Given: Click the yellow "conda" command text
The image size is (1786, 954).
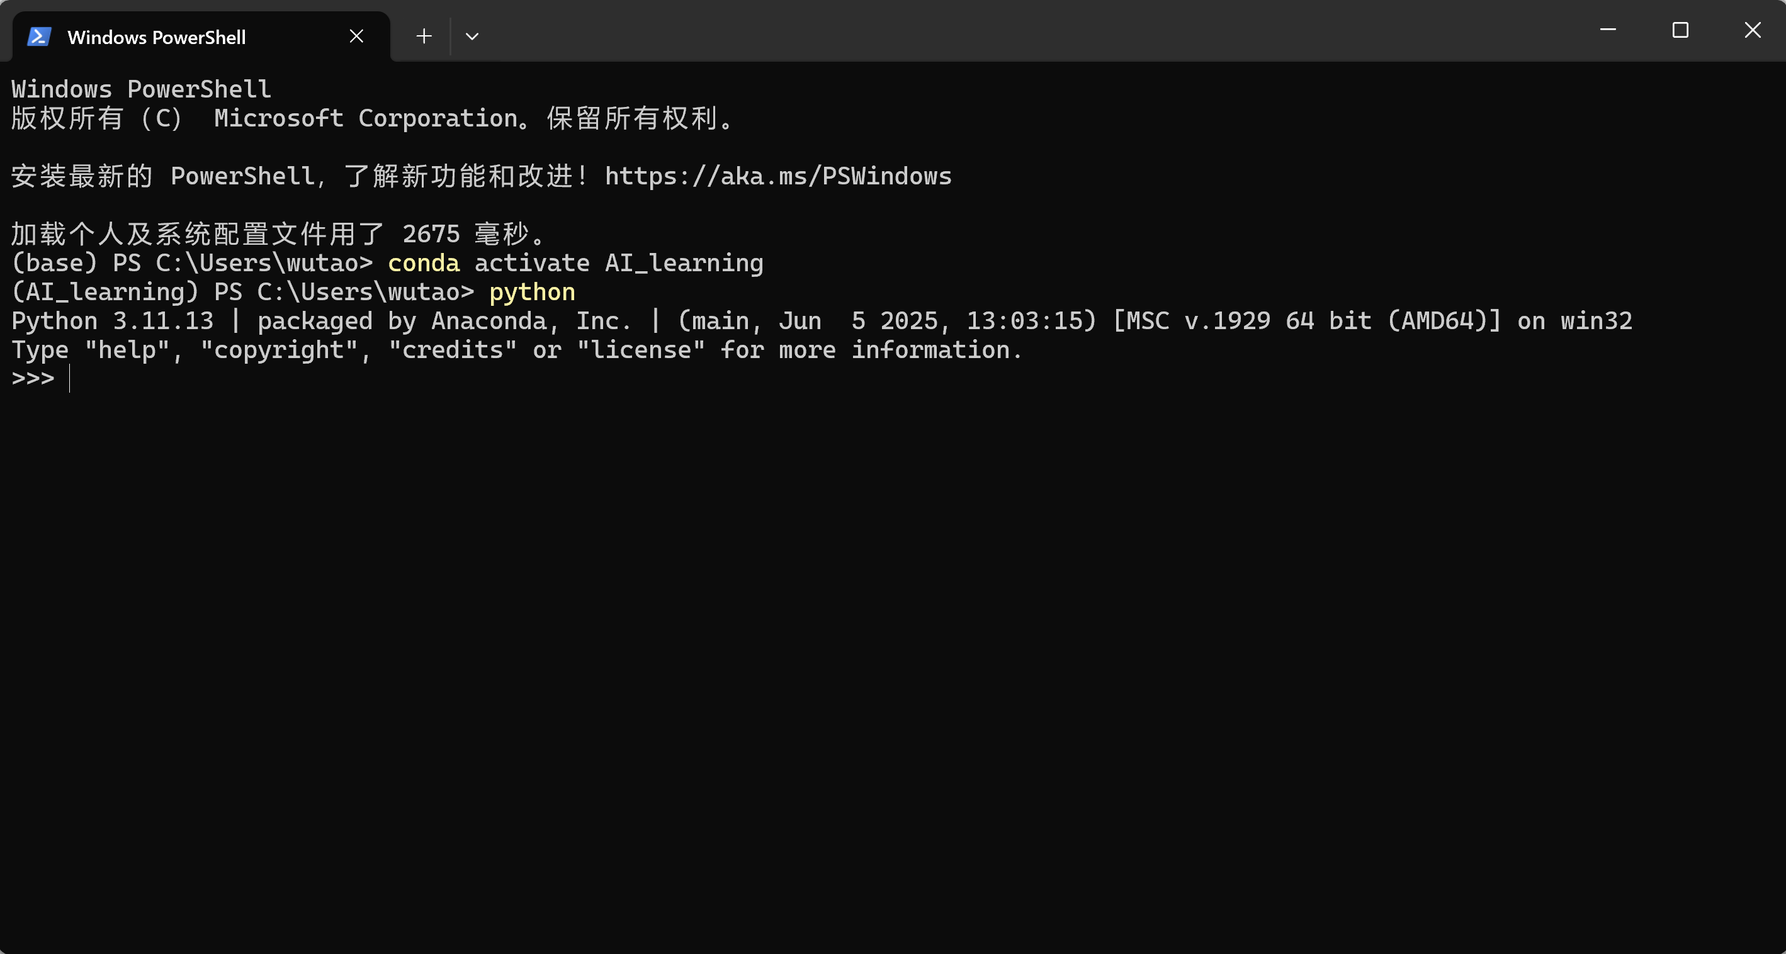Looking at the screenshot, I should (x=424, y=263).
